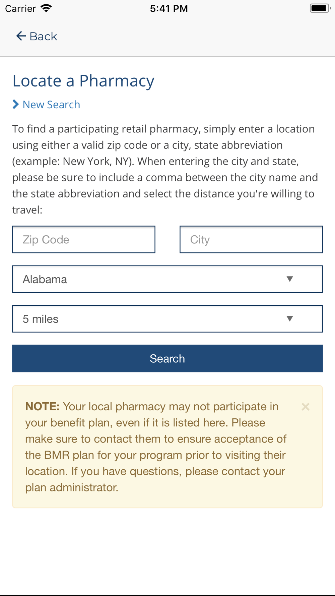Tap the battery indicator icon
This screenshot has width=335, height=596.
tap(320, 8)
